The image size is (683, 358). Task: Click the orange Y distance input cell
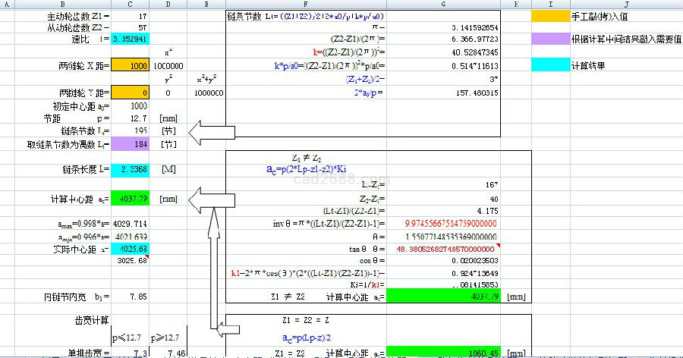pos(130,93)
